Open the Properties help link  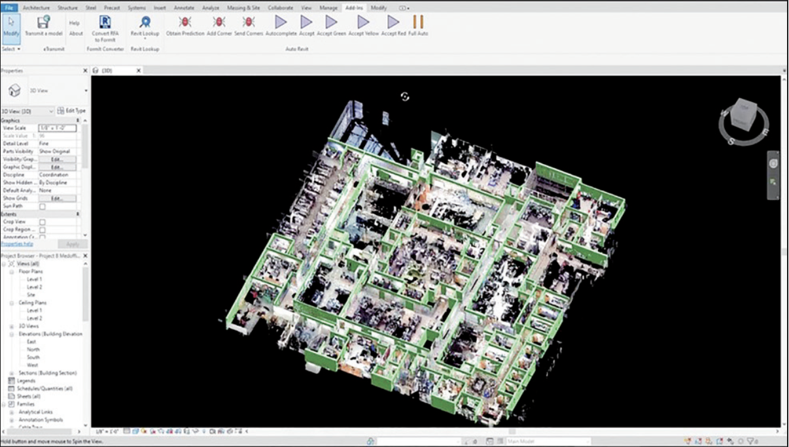point(17,244)
